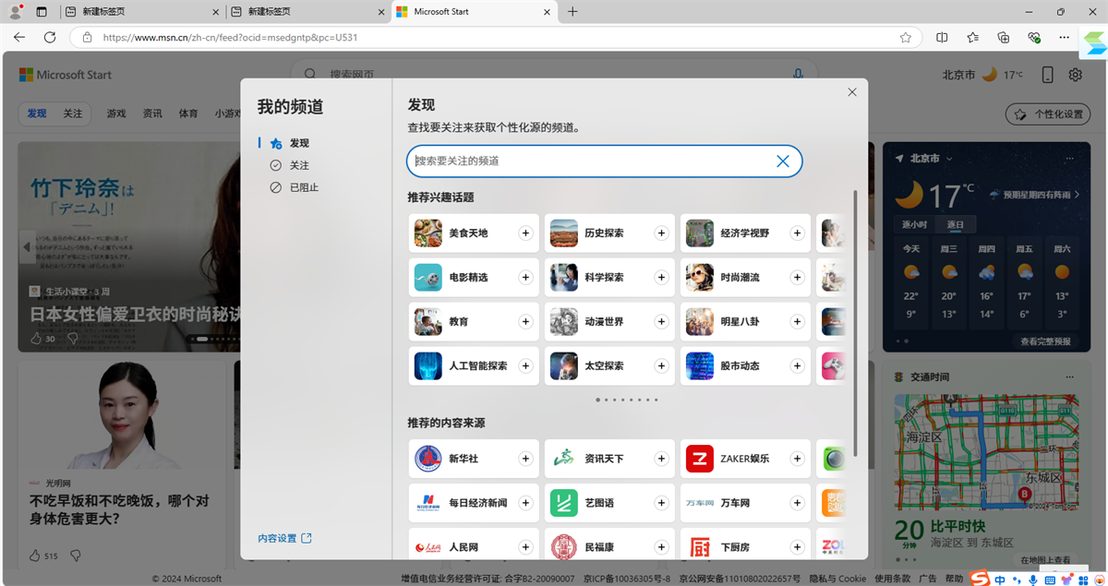The width and height of the screenshot is (1108, 586).
Task: Follow the 新华社 source
Action: 525,459
